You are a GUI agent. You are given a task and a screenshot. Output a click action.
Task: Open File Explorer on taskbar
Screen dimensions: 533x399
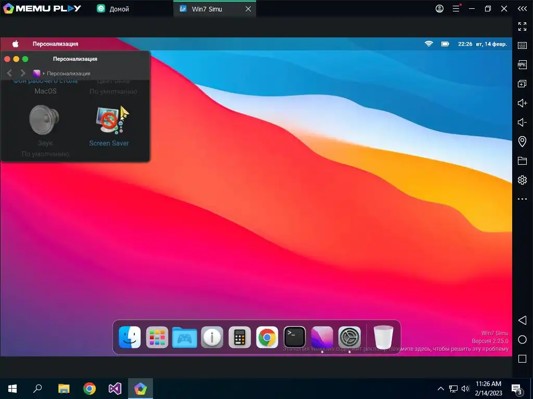[x=64, y=389]
